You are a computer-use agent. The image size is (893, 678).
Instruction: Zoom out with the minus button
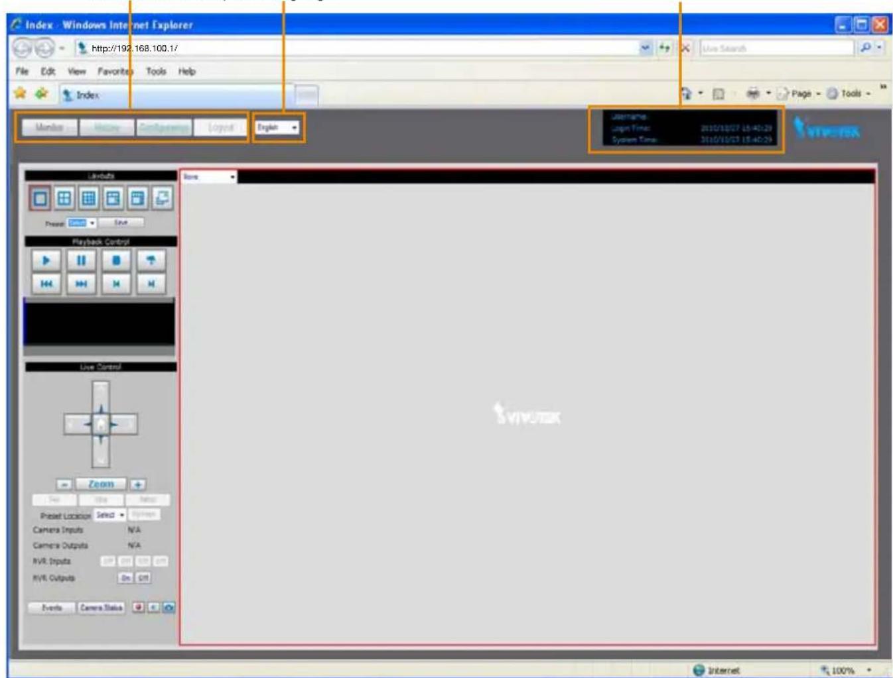click(64, 484)
